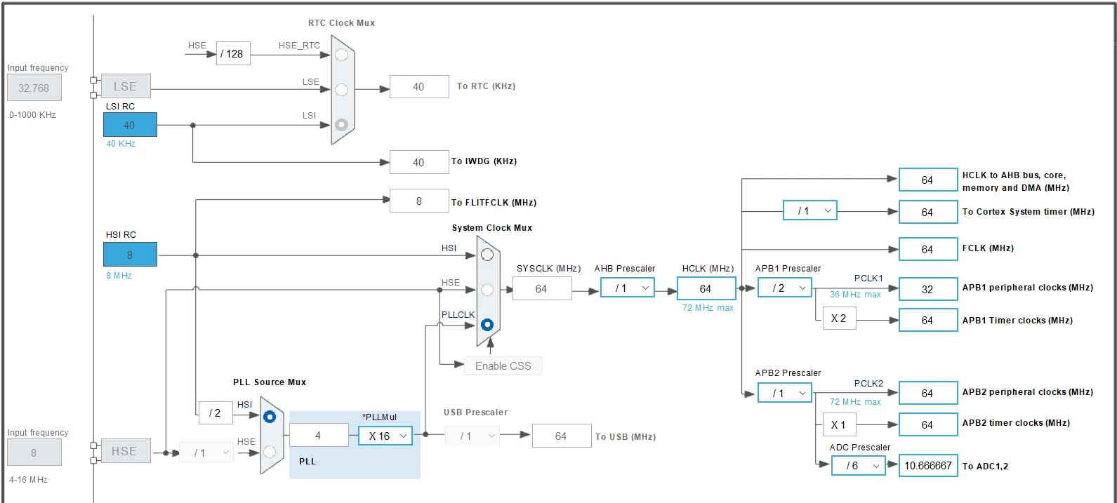Click the To FLITFCLK (MHz) value box
1117x503 pixels.
(x=419, y=201)
